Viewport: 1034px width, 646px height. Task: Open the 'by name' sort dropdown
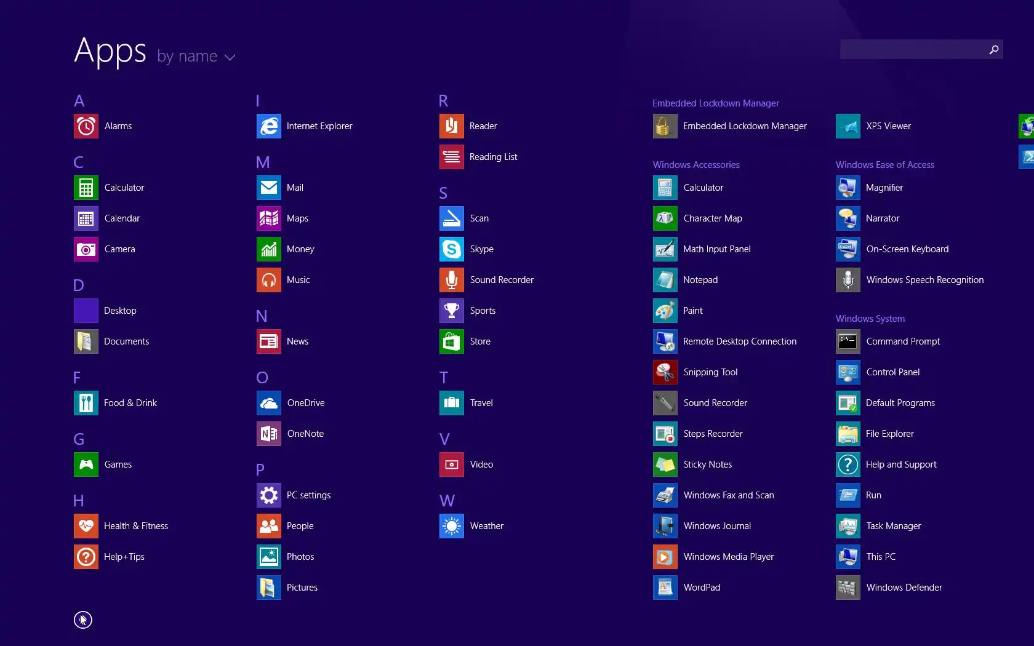196,57
